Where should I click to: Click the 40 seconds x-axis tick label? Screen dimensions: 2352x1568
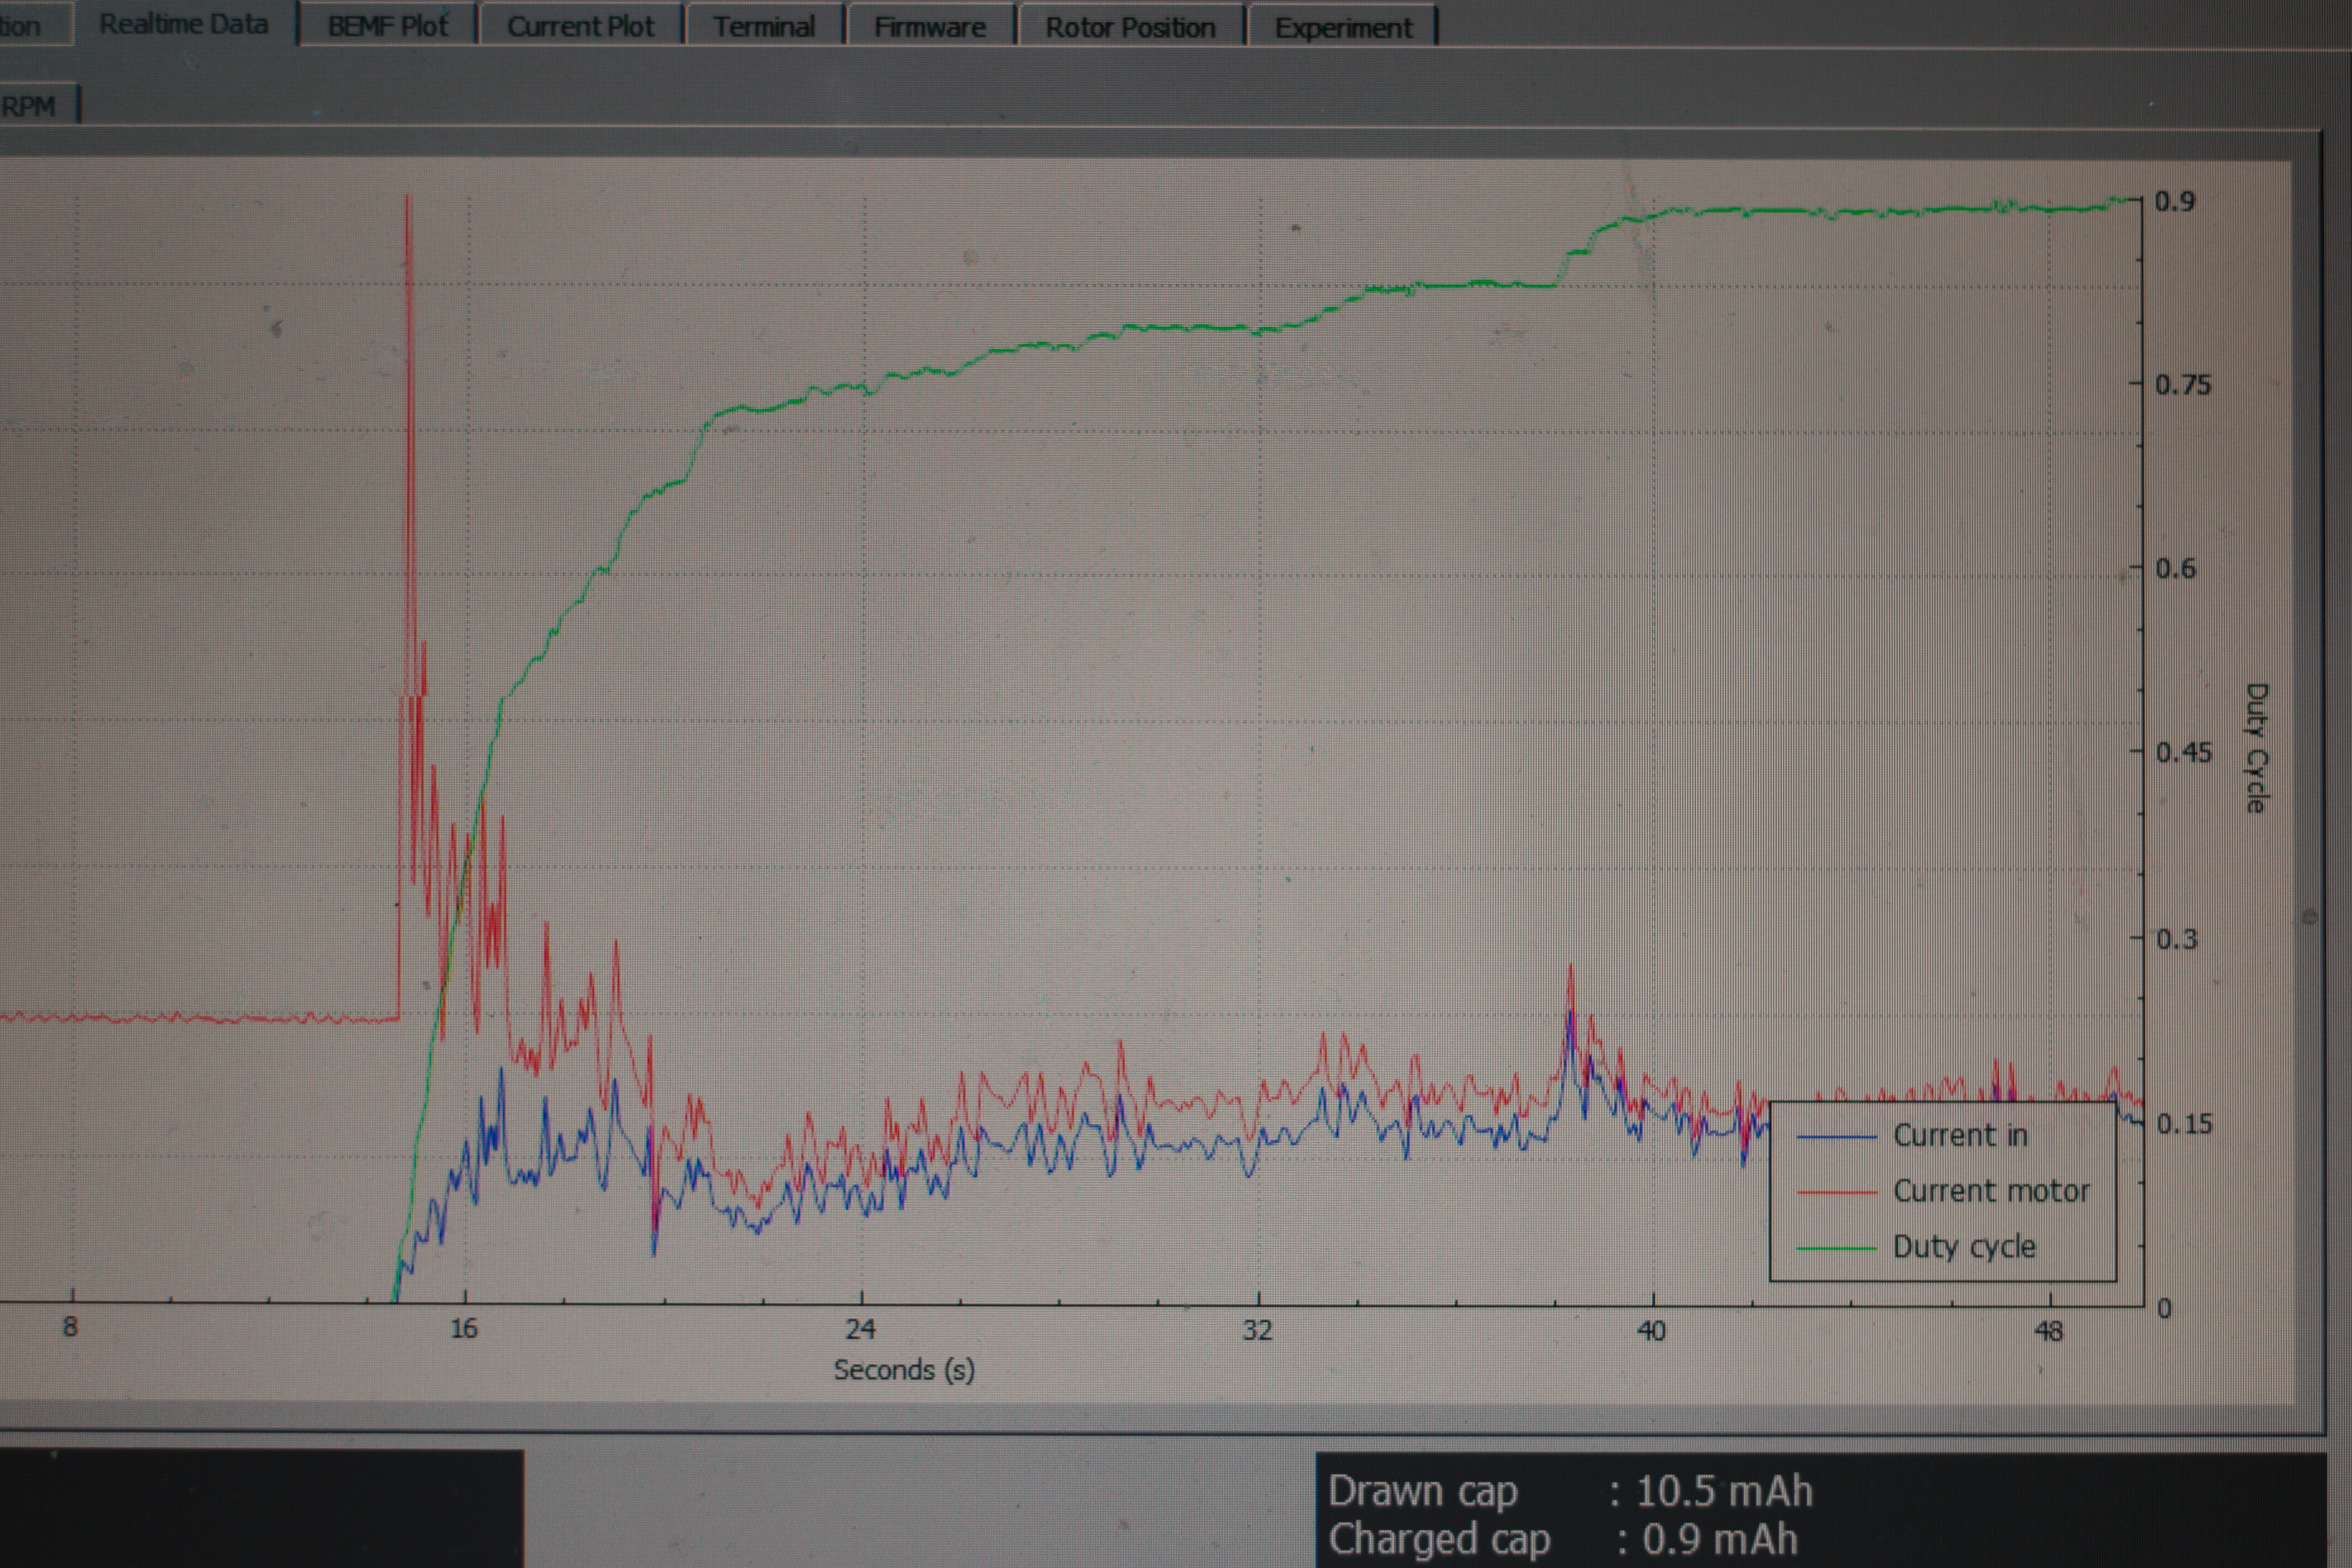tap(1651, 1331)
